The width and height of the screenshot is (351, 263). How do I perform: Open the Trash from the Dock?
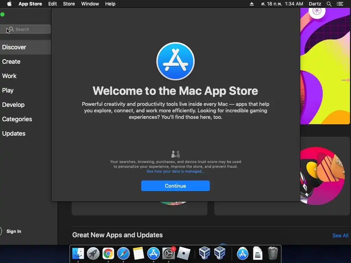pos(273,253)
